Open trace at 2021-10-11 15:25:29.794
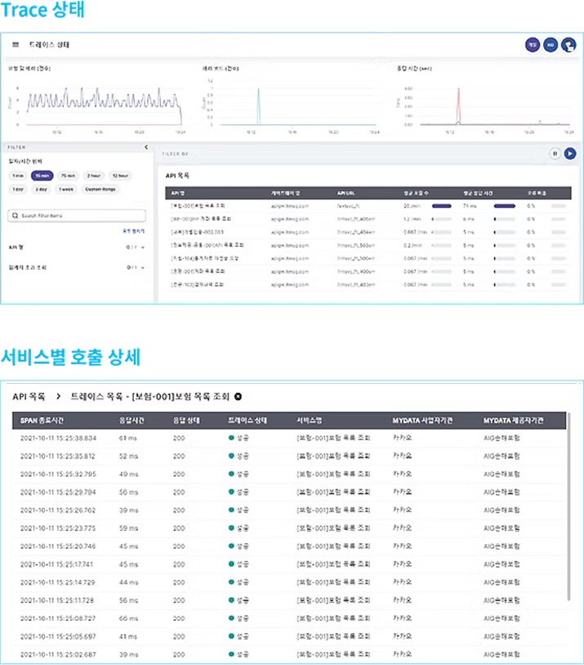 [x=289, y=493]
